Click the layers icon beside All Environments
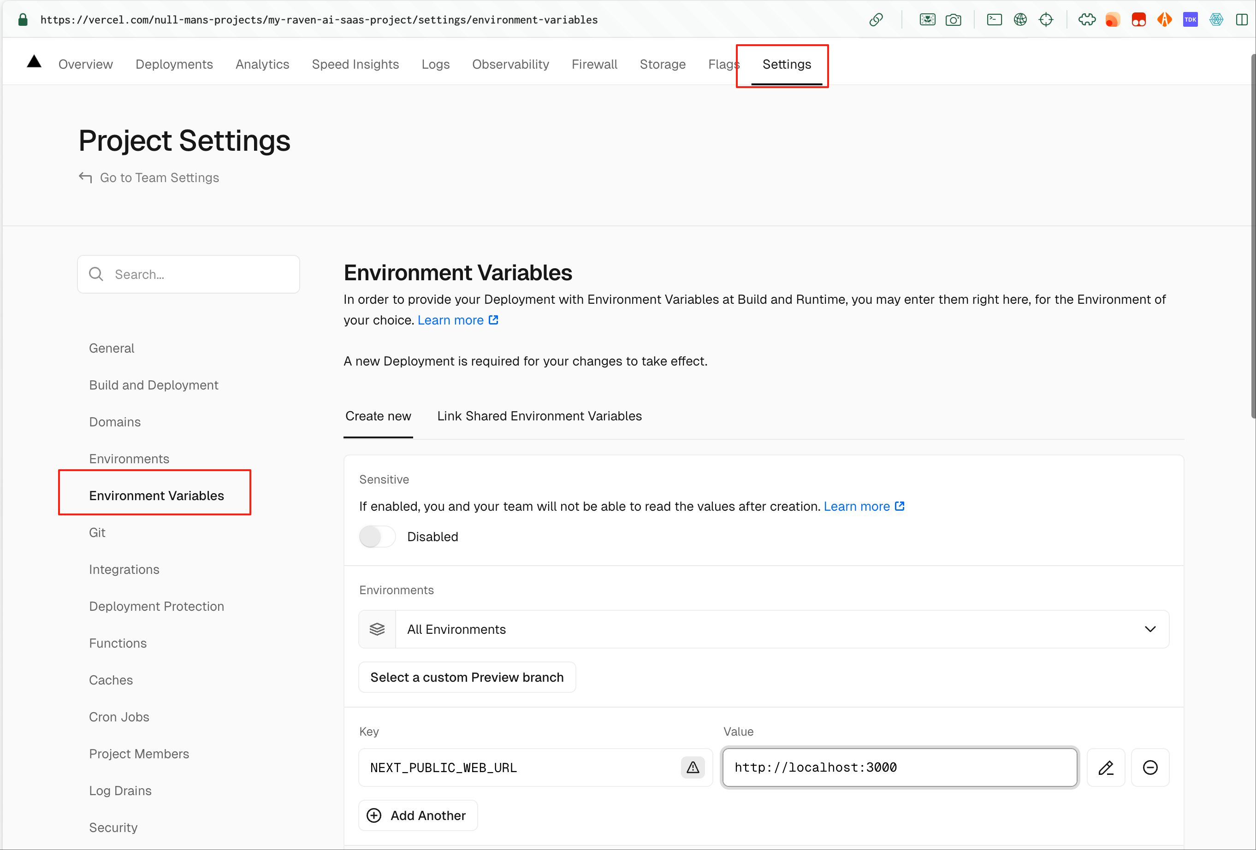Image resolution: width=1256 pixels, height=850 pixels. pos(377,629)
